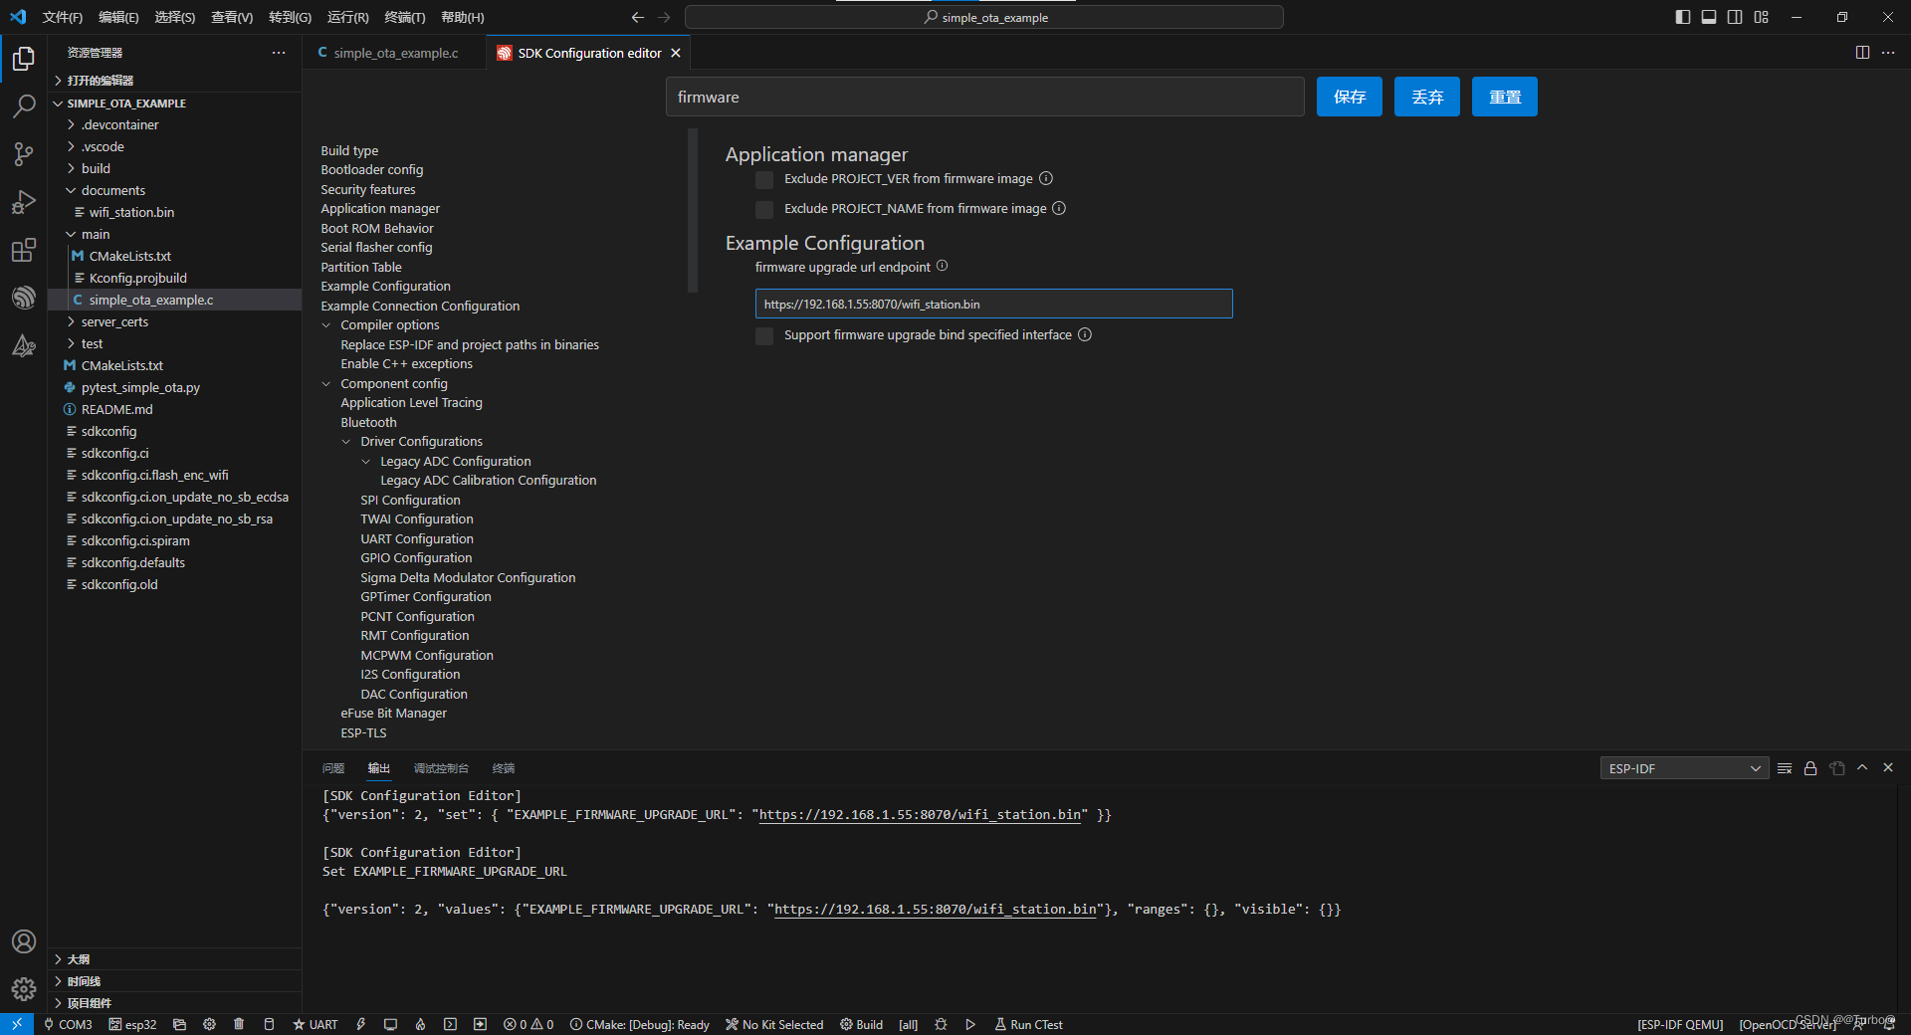Viewport: 1911px width, 1035px height.
Task: Click Build in the status bar
Action: (861, 1025)
